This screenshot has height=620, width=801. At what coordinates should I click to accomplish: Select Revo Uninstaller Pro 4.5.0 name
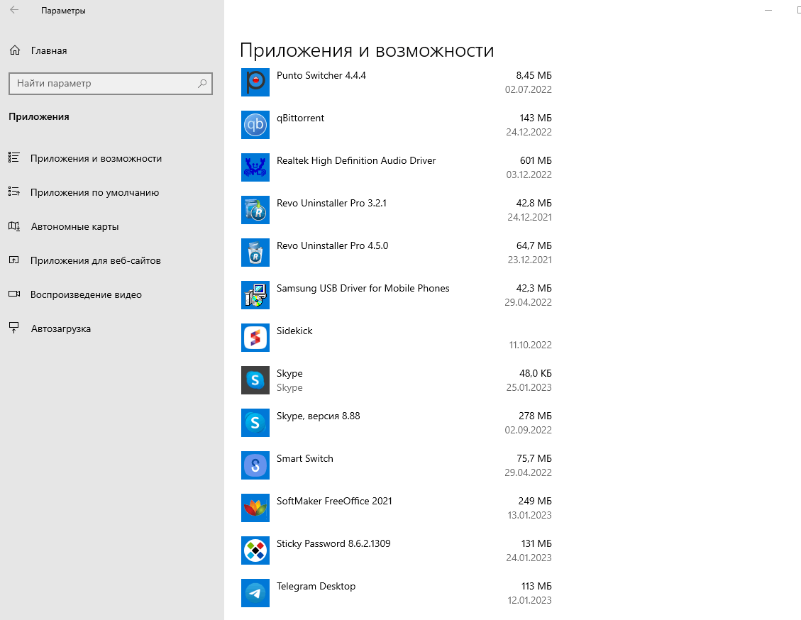[x=333, y=245]
